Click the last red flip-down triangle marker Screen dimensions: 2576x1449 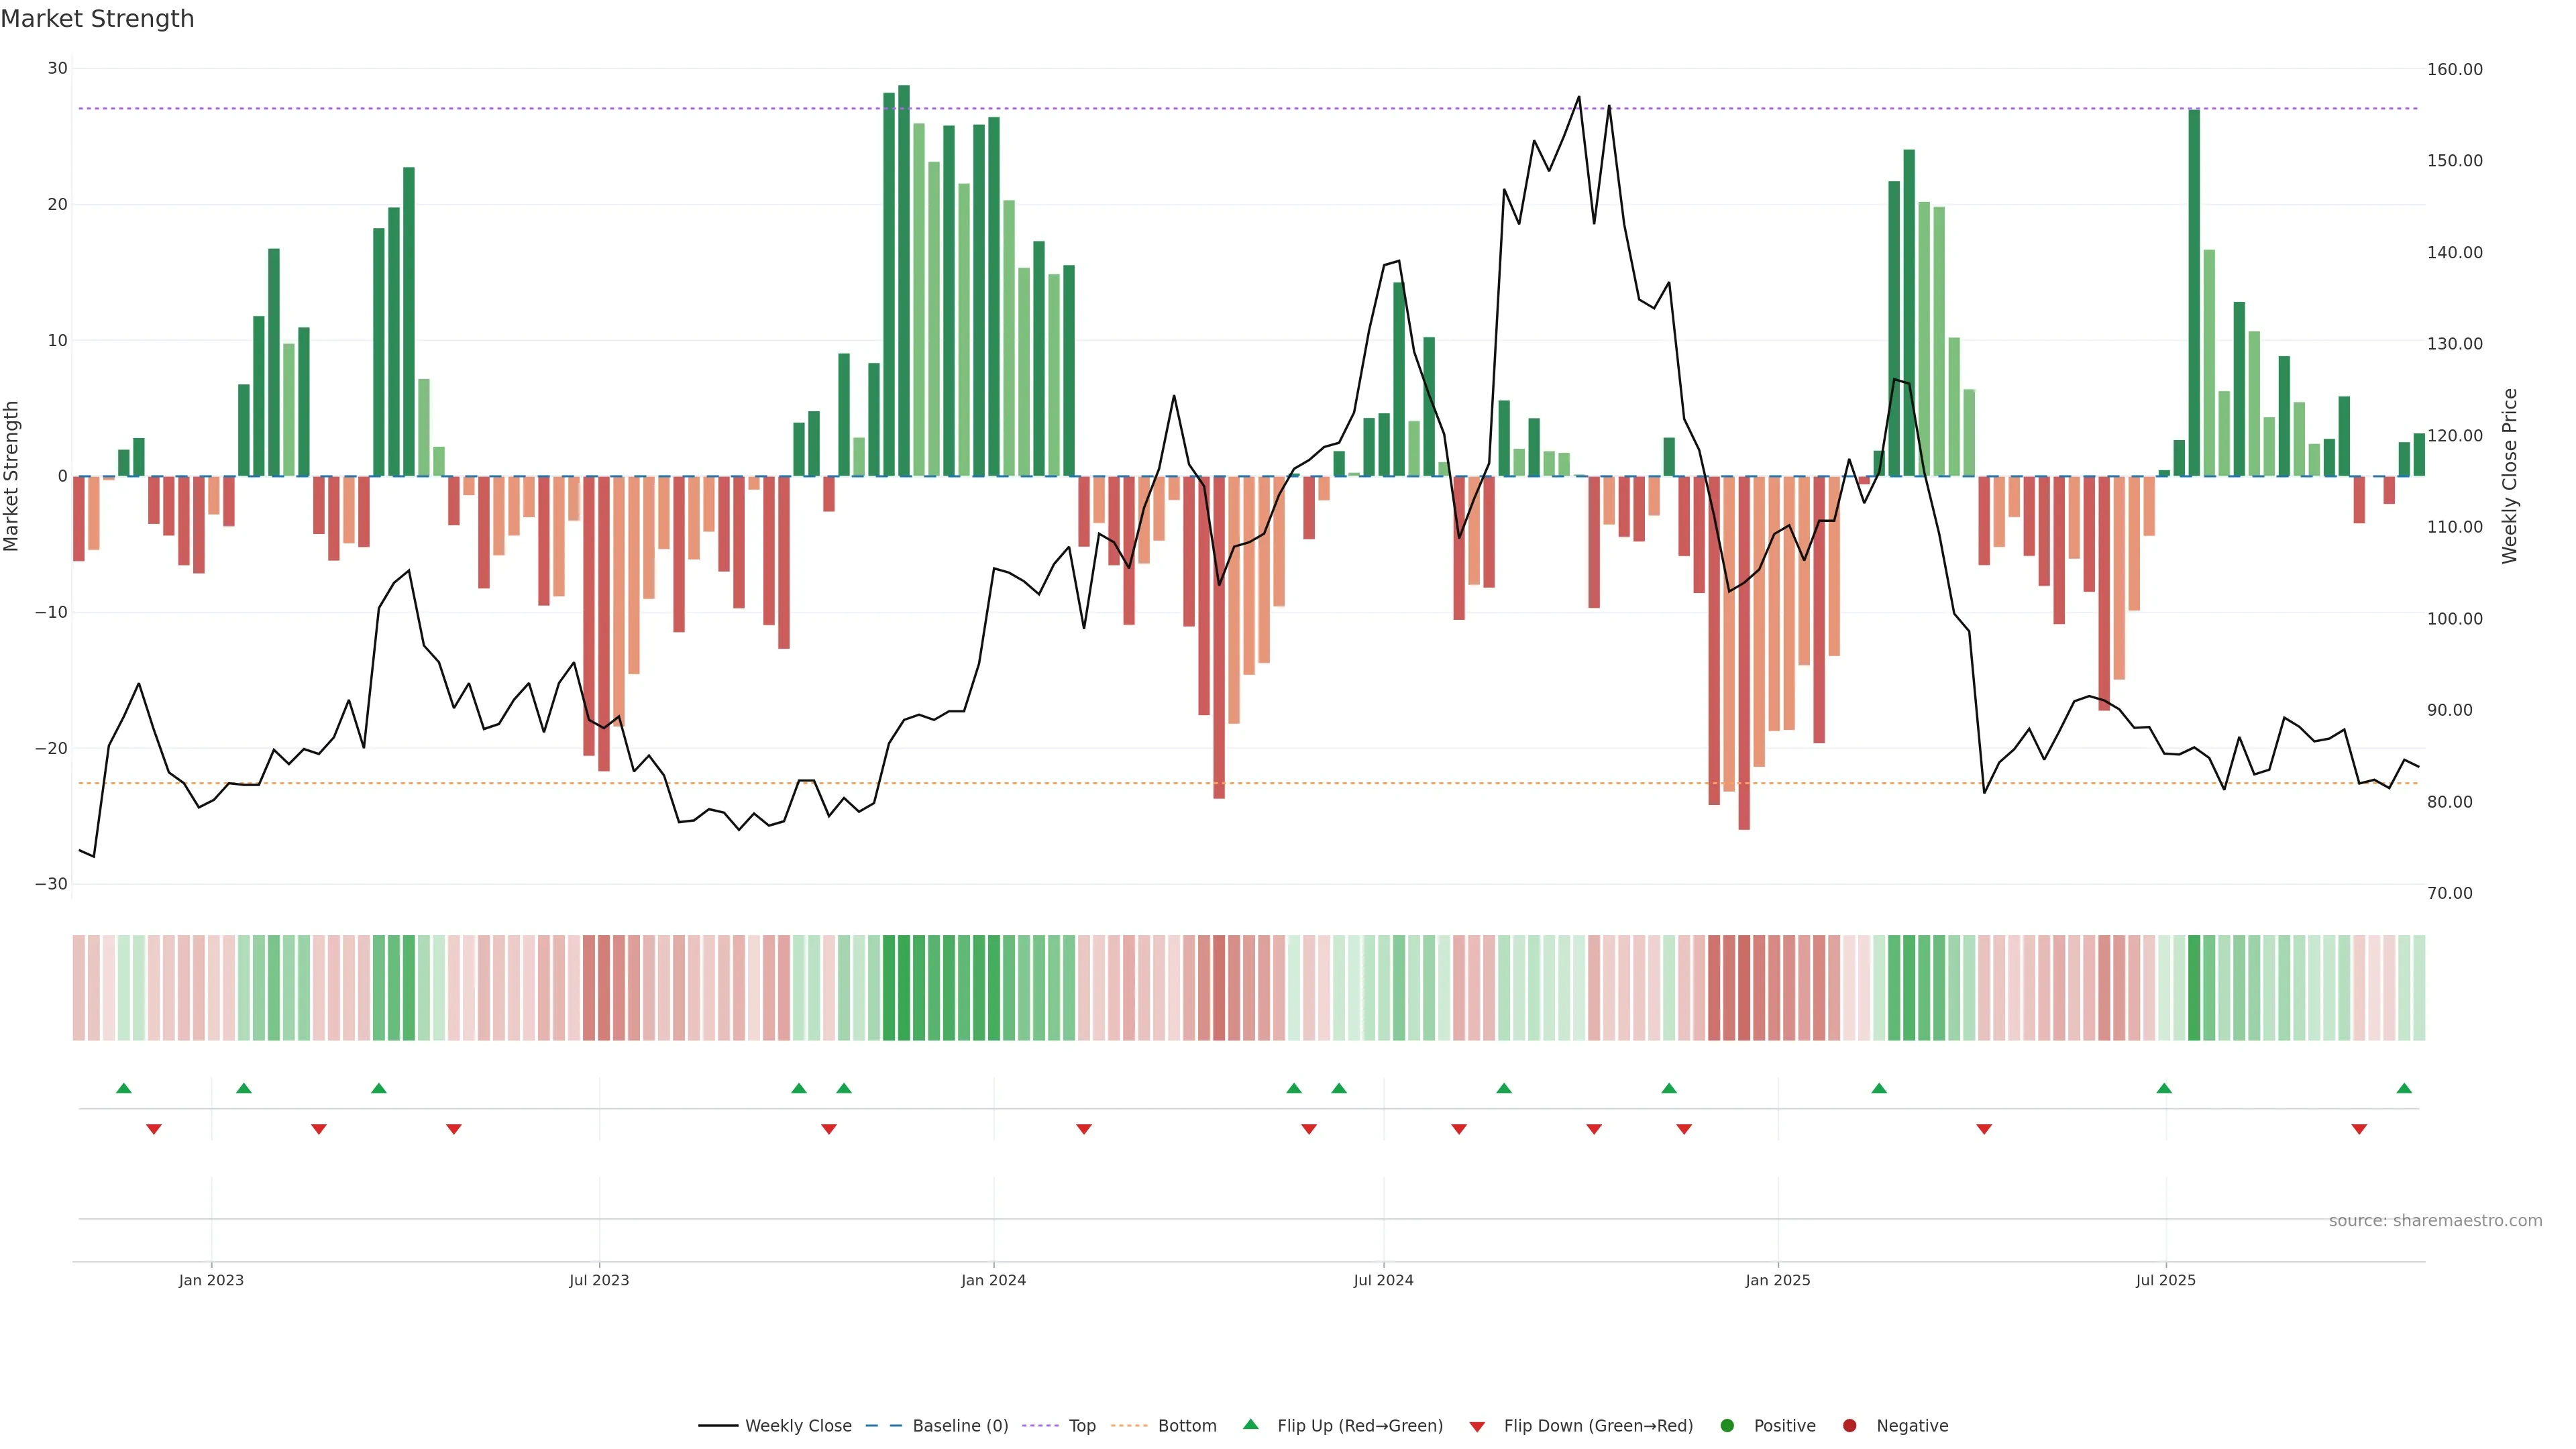tap(2359, 1129)
